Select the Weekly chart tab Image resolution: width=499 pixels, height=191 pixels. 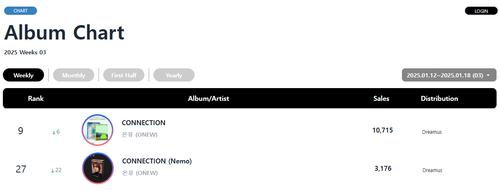coord(23,75)
